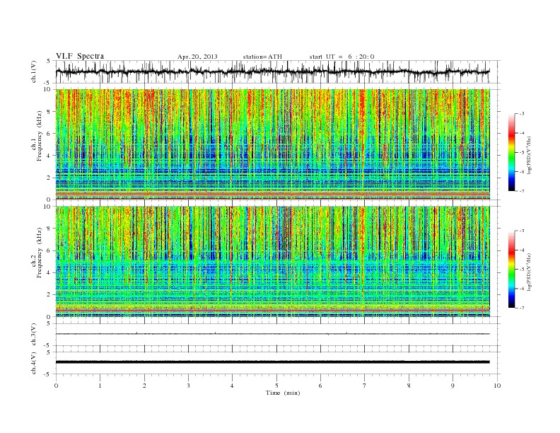The height and width of the screenshot is (433, 560).
Task: Click the time axis tick label "10"
Action: click(x=497, y=386)
